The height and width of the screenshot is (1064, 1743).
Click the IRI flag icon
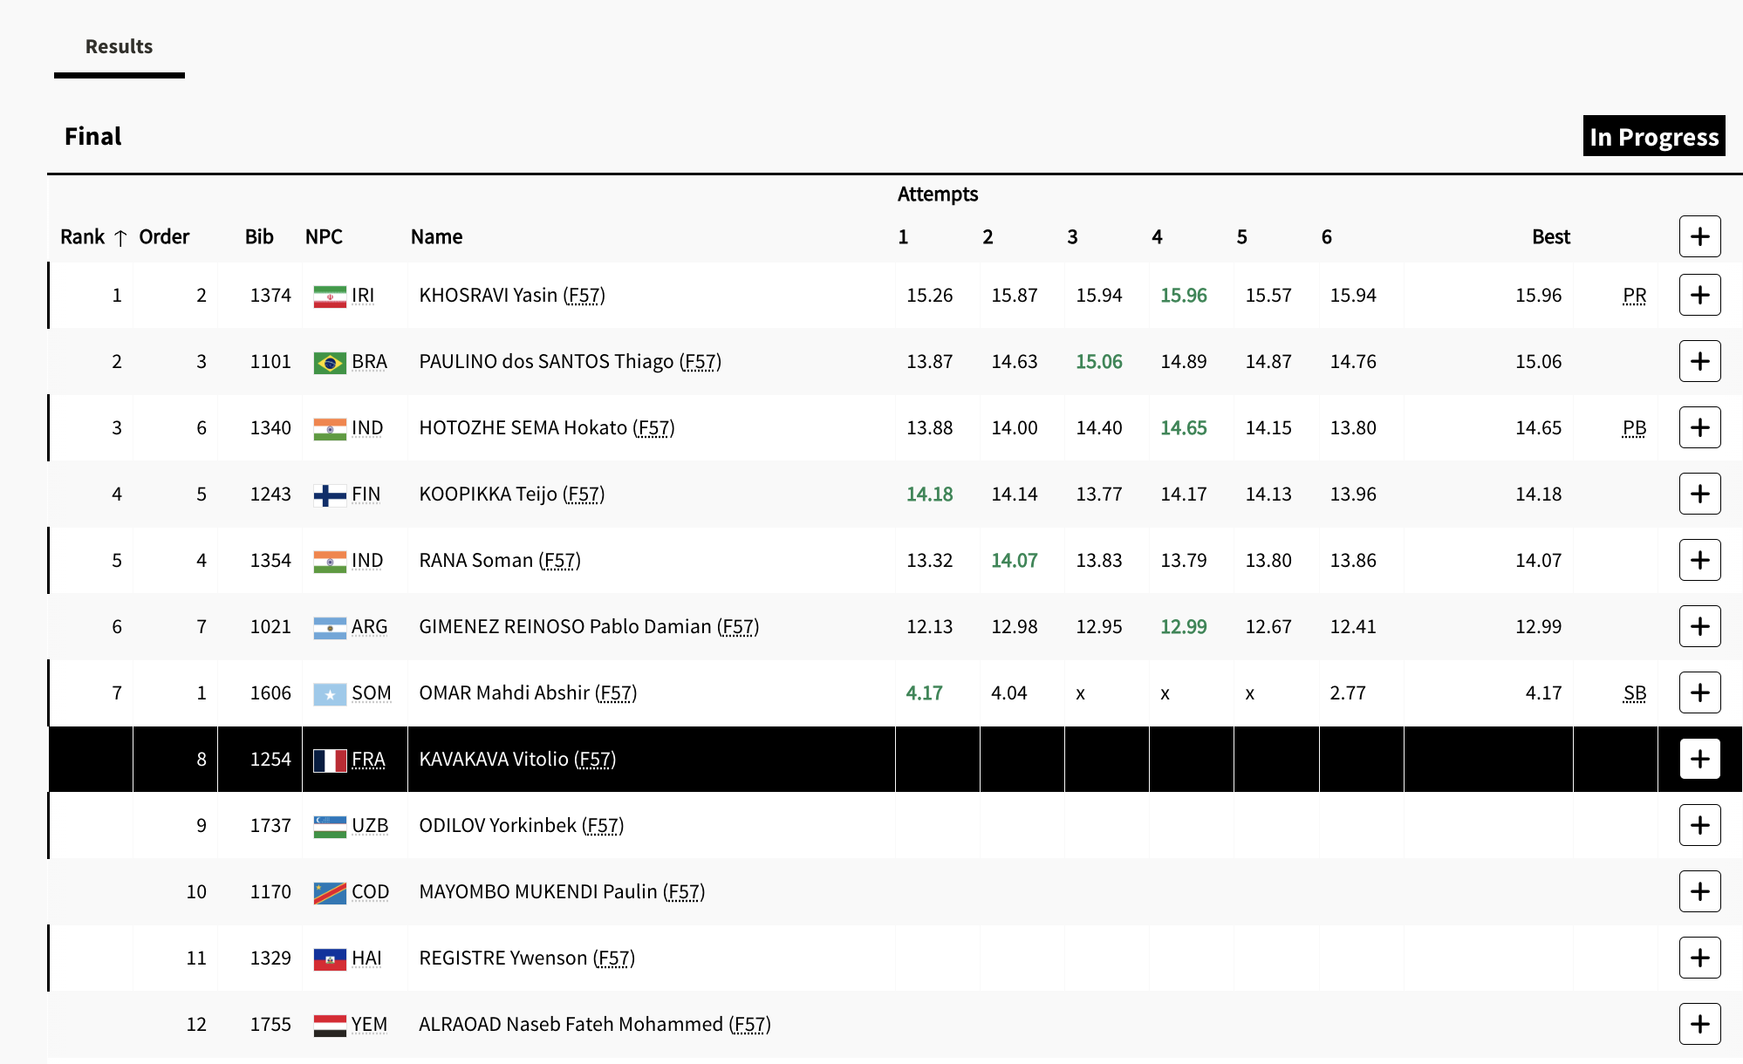tap(330, 296)
